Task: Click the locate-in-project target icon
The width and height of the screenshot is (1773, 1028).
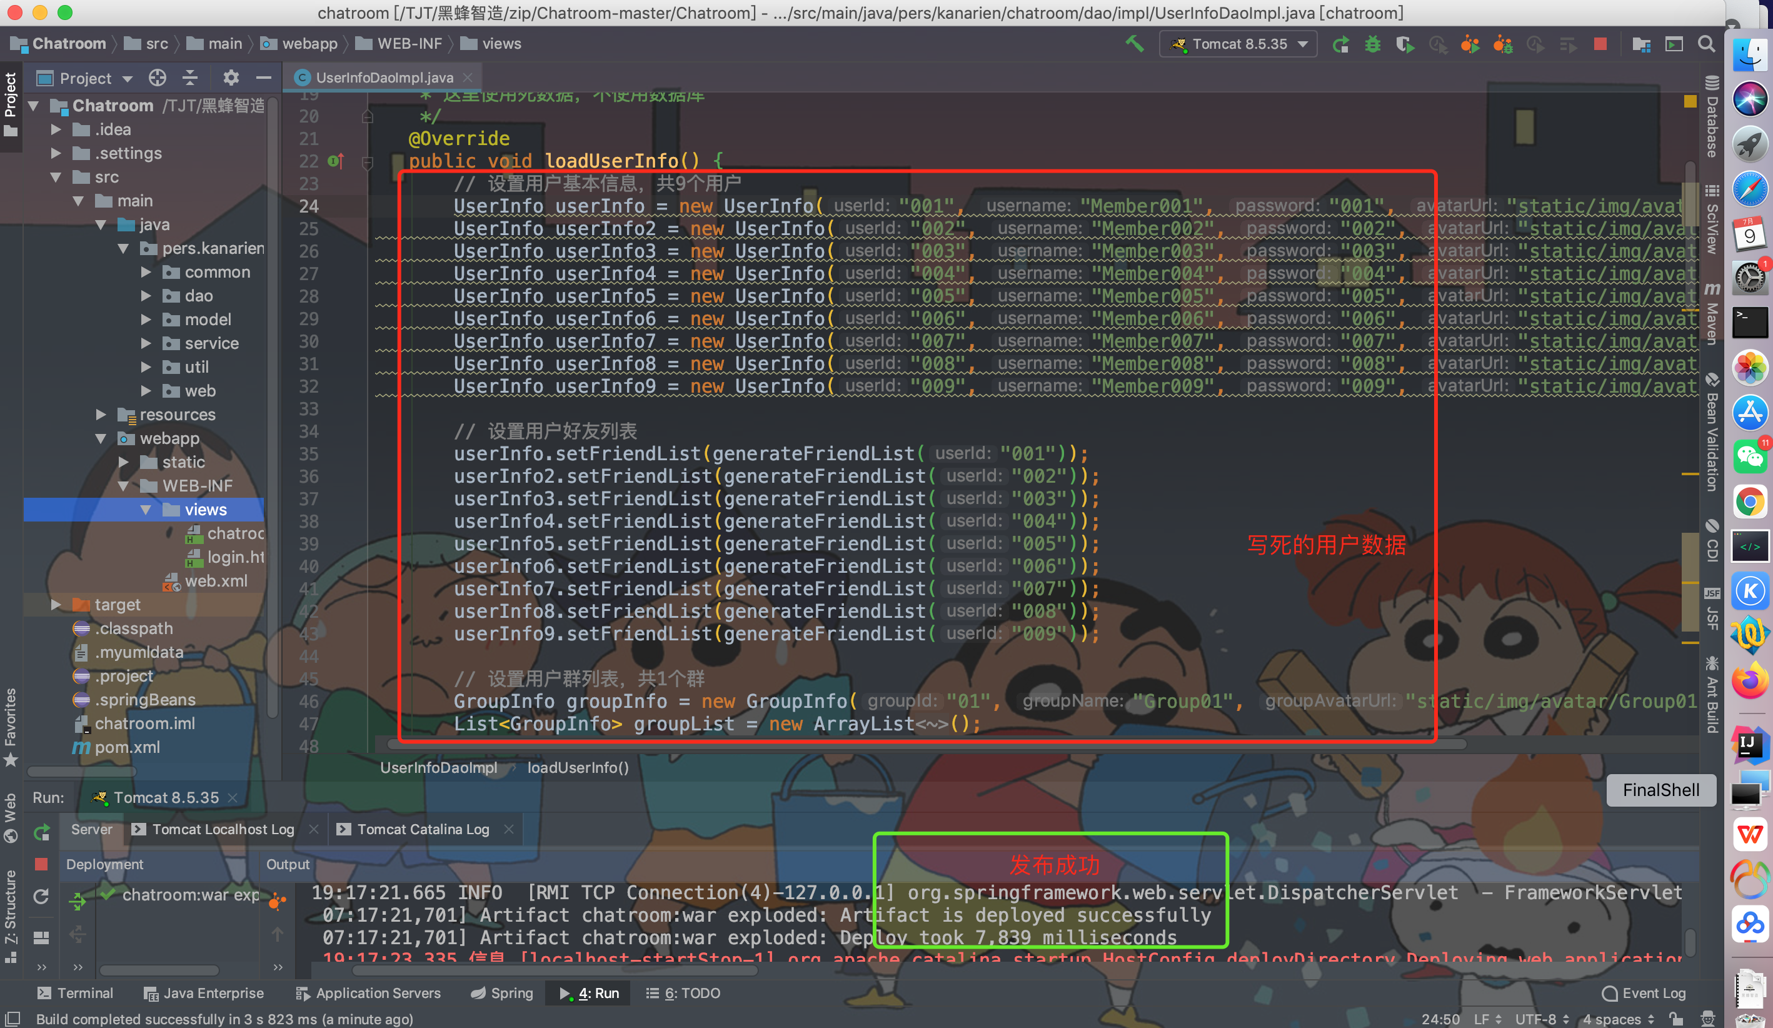Action: (158, 78)
